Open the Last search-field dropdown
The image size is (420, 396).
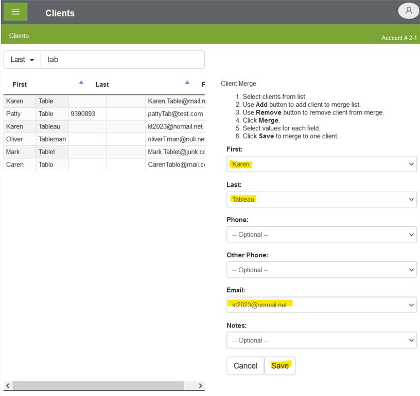(x=22, y=60)
